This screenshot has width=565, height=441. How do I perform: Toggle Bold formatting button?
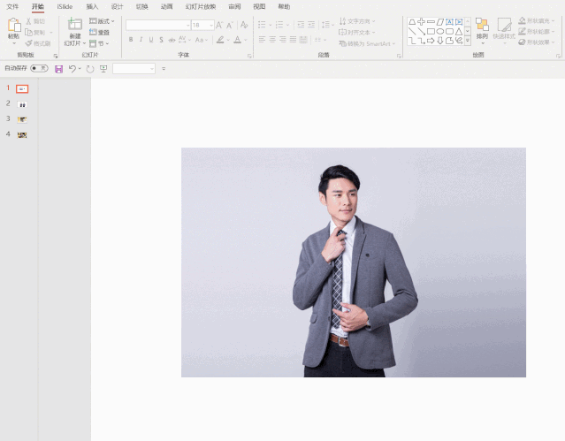point(131,40)
